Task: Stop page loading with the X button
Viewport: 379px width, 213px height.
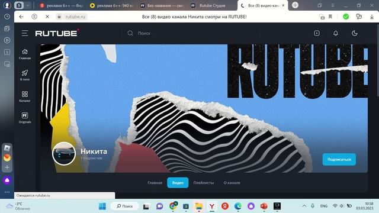Action: pyautogui.click(x=47, y=17)
